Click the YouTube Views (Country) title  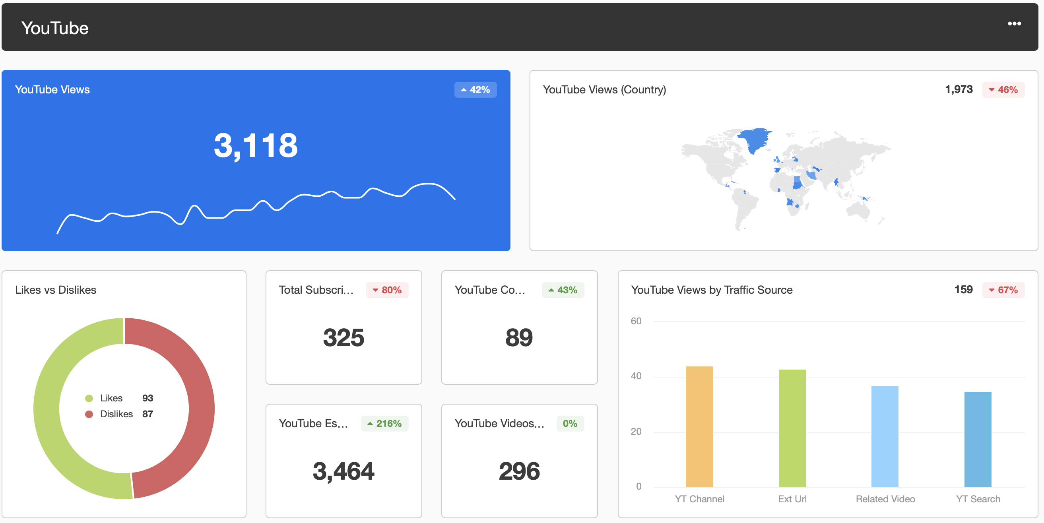pos(604,89)
